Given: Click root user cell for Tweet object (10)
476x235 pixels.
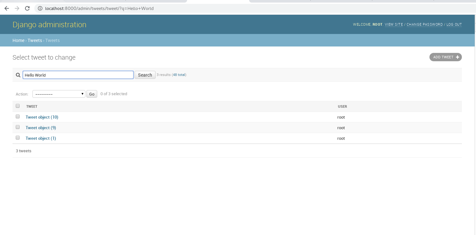Looking at the screenshot, I should pyautogui.click(x=341, y=117).
